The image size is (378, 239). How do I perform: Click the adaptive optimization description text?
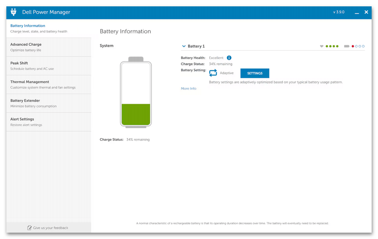pyautogui.click(x=276, y=82)
